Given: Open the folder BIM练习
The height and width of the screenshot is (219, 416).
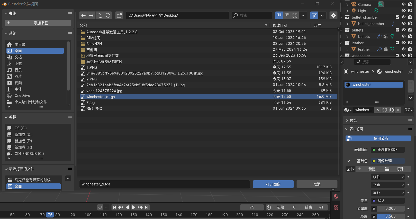Looking at the screenshot, I should pyautogui.click(x=208, y=38).
